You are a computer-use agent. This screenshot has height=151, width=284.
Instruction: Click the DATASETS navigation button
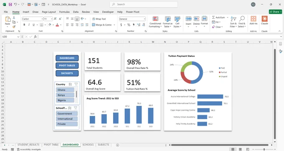pyautogui.click(x=67, y=73)
